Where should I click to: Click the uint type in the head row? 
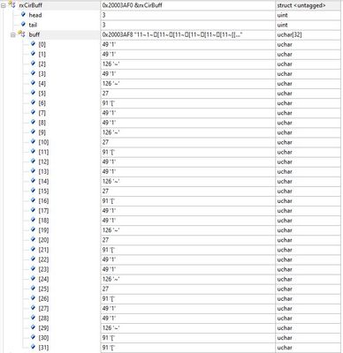(x=282, y=15)
